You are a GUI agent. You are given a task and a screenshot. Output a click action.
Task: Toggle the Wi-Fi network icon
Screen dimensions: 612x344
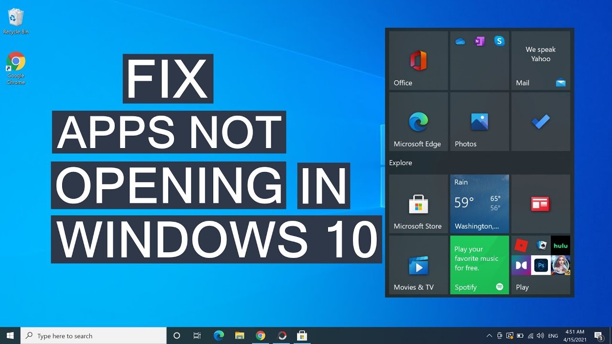[x=531, y=335]
